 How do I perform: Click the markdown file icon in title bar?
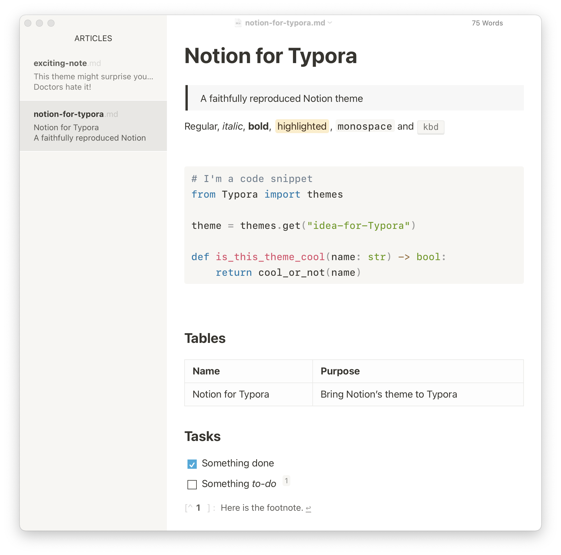(x=238, y=23)
